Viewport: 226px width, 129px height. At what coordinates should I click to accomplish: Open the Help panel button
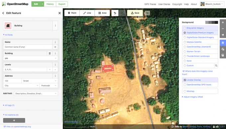click(x=223, y=55)
